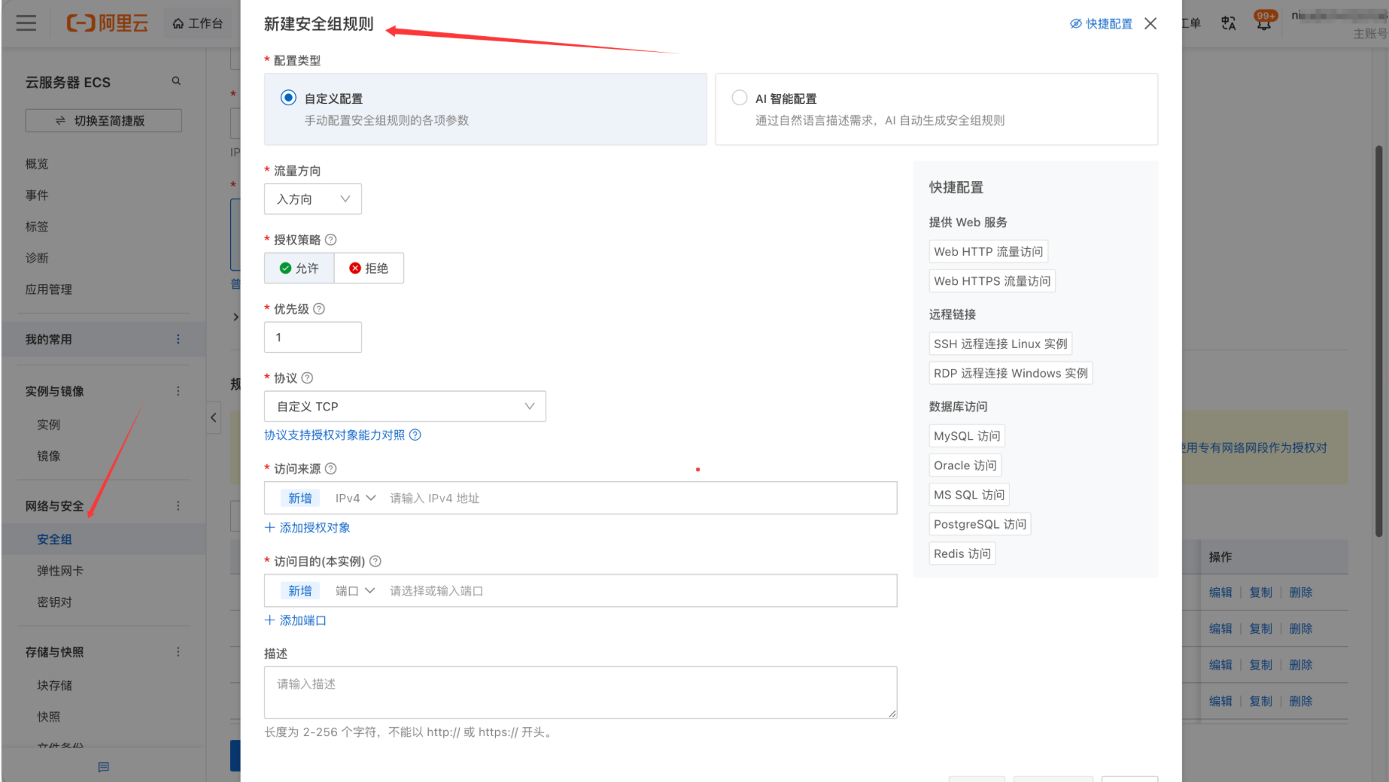Apply Oracle 访问 quick config
1389x782 pixels.
point(965,465)
